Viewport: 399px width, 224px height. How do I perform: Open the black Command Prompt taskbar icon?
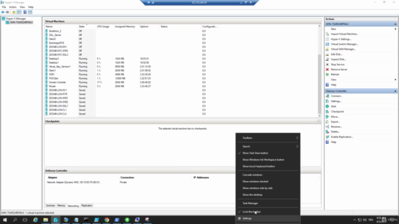pyautogui.click(x=86, y=220)
